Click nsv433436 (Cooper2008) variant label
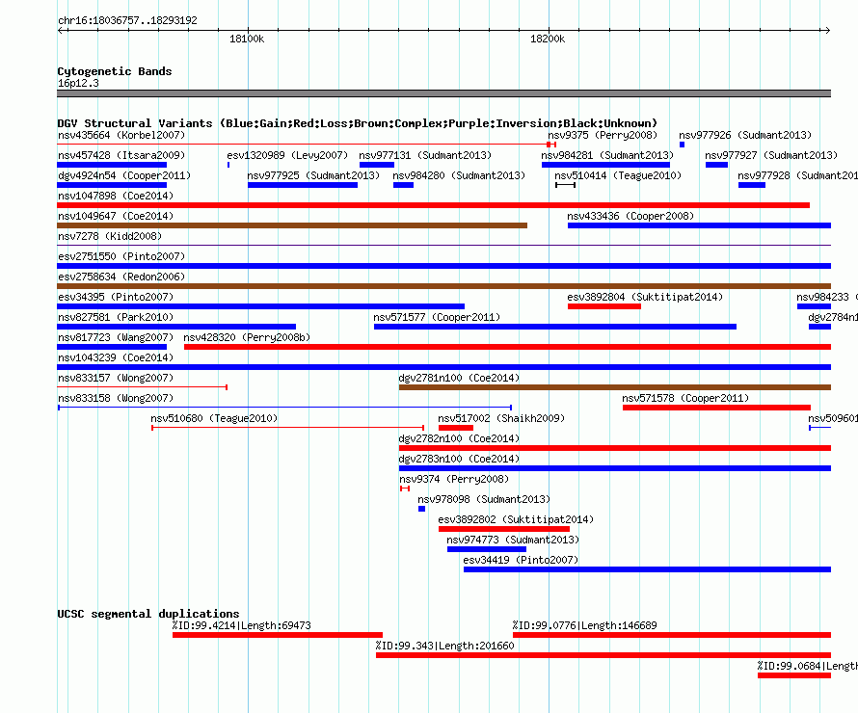Image resolution: width=858 pixels, height=713 pixels. pyautogui.click(x=630, y=216)
